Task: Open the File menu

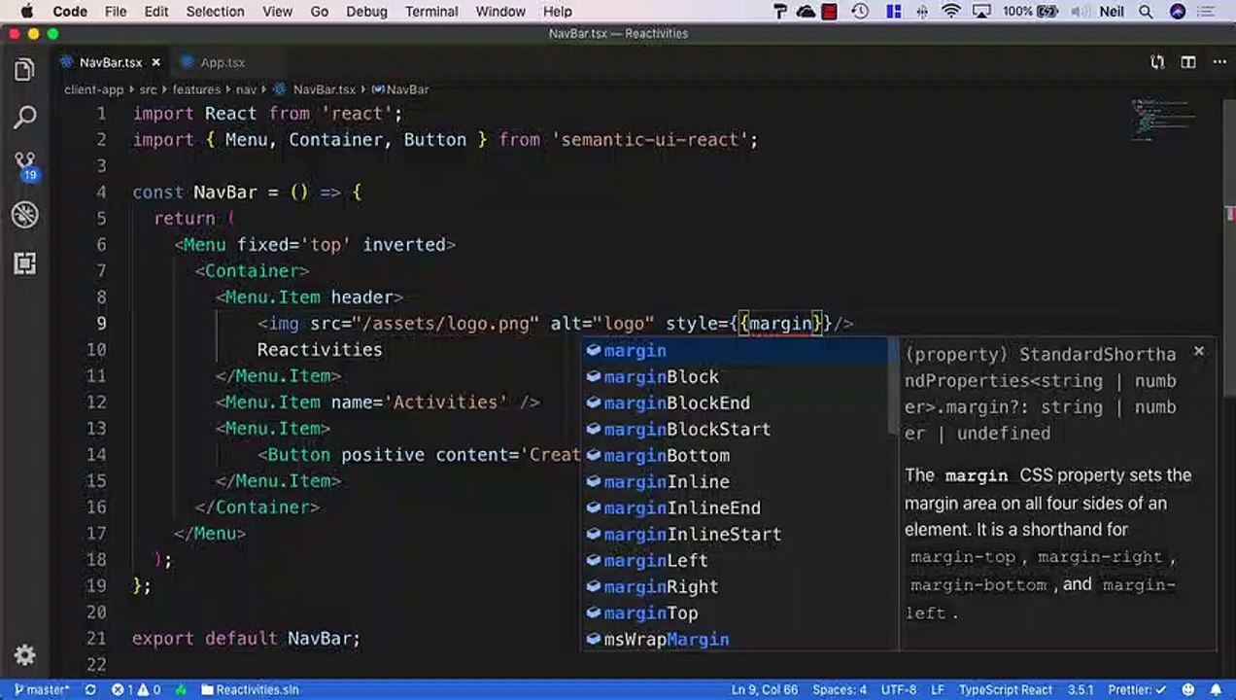Action: 116,12
